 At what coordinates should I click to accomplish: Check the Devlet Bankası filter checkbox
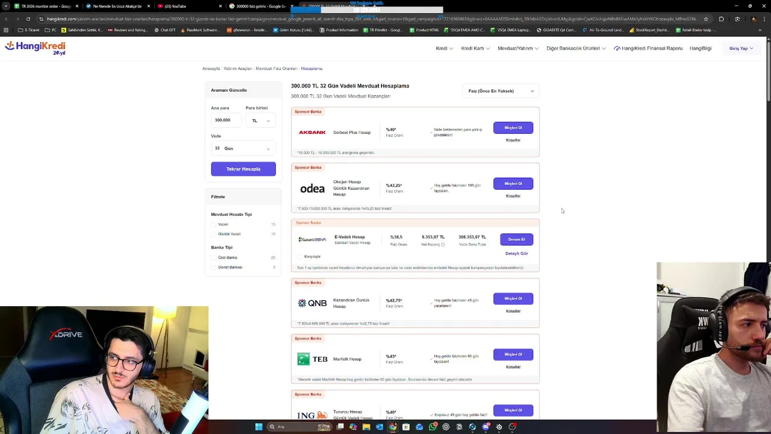pos(214,267)
